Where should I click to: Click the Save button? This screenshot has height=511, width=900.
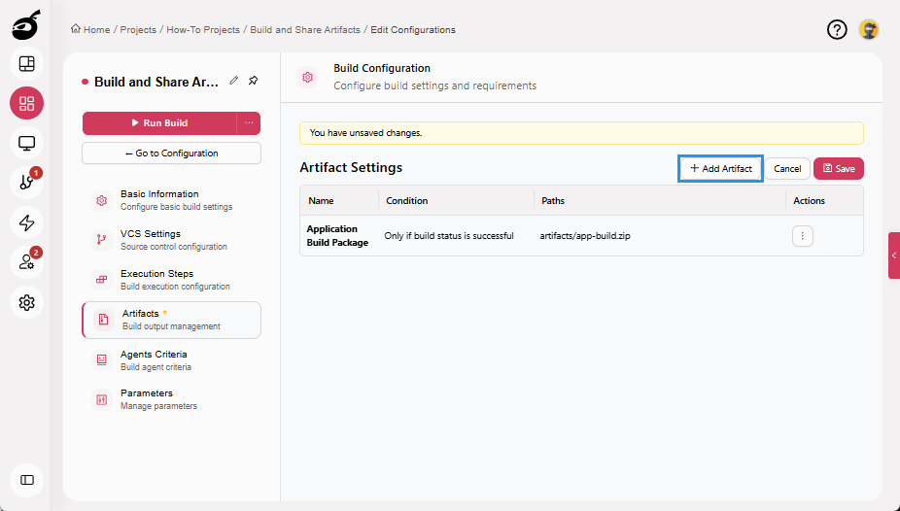pyautogui.click(x=839, y=169)
